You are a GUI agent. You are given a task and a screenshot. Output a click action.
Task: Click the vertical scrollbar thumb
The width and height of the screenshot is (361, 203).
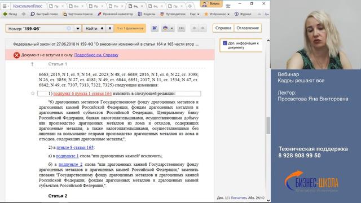pyautogui.click(x=268, y=125)
